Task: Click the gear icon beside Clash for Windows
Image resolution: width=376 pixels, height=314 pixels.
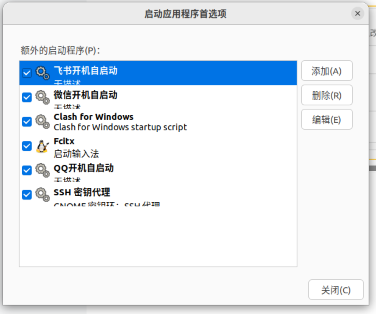Action: click(x=42, y=122)
